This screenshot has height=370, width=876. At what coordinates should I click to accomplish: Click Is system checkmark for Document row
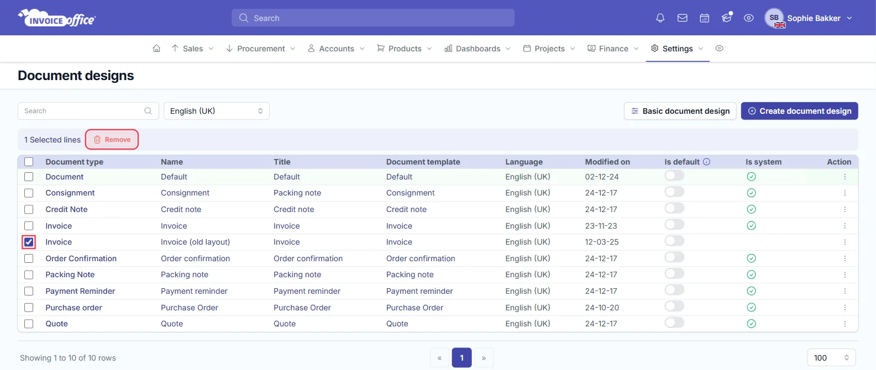(x=751, y=177)
